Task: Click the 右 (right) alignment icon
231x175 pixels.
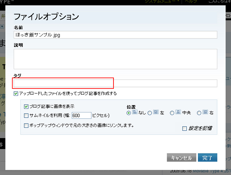Action: click(205, 112)
